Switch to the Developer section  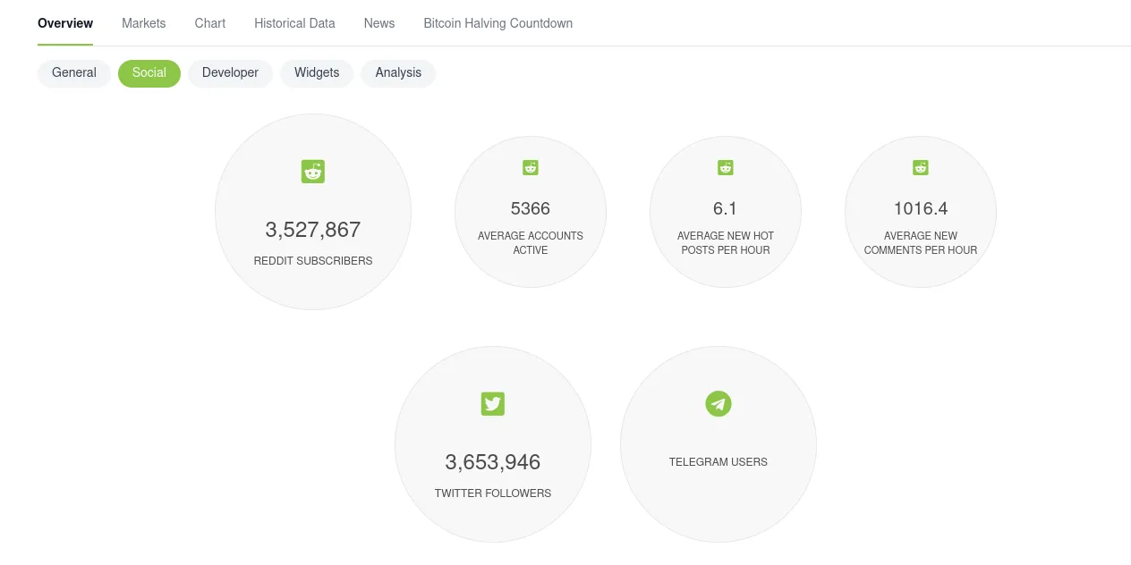pos(230,73)
